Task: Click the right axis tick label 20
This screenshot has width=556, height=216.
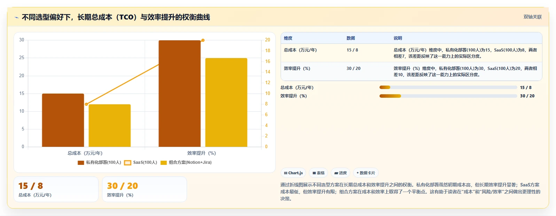Action: coord(267,40)
